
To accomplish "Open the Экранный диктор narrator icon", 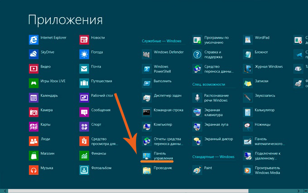I will tap(197, 141).
